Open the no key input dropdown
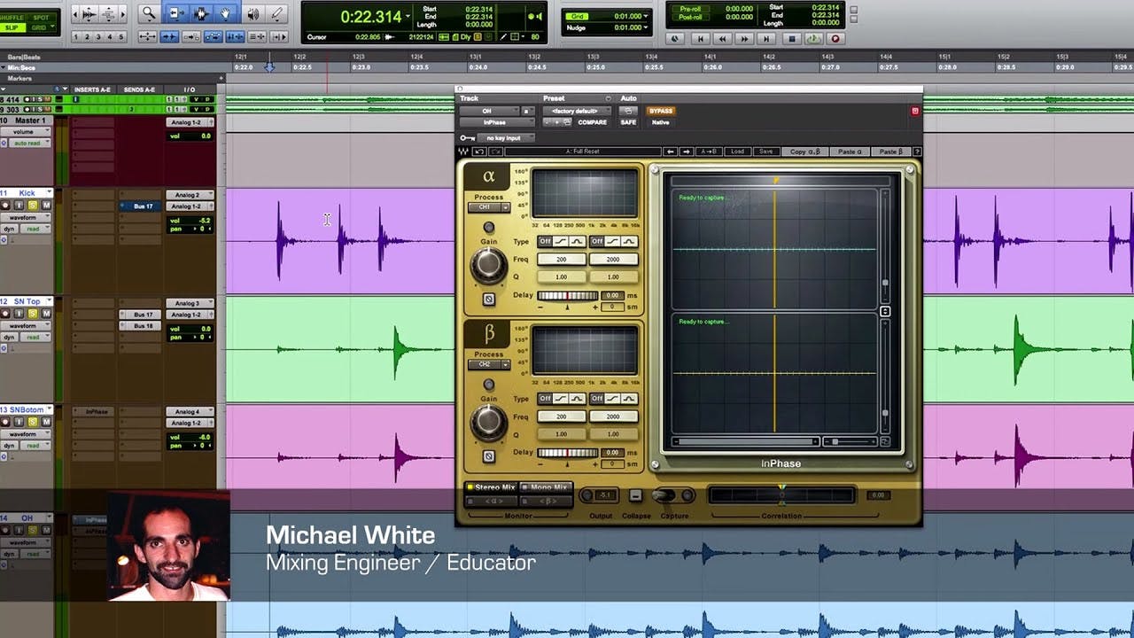 click(503, 136)
